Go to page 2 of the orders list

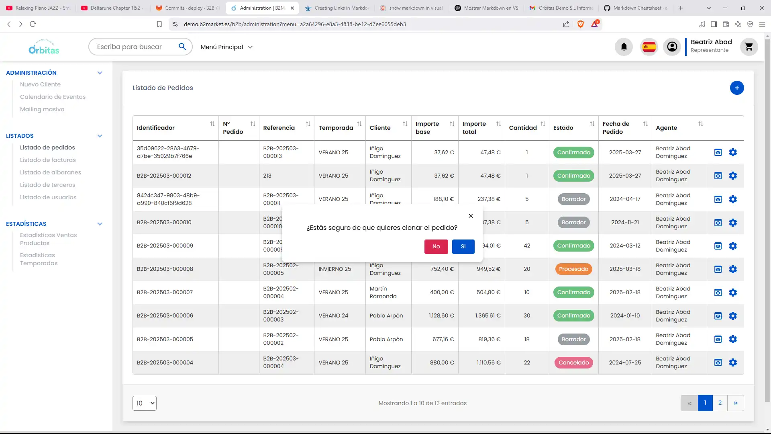[720, 403]
